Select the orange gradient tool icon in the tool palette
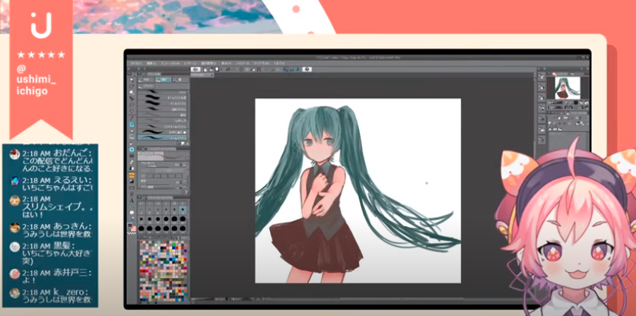The image size is (636, 316). coord(132,175)
